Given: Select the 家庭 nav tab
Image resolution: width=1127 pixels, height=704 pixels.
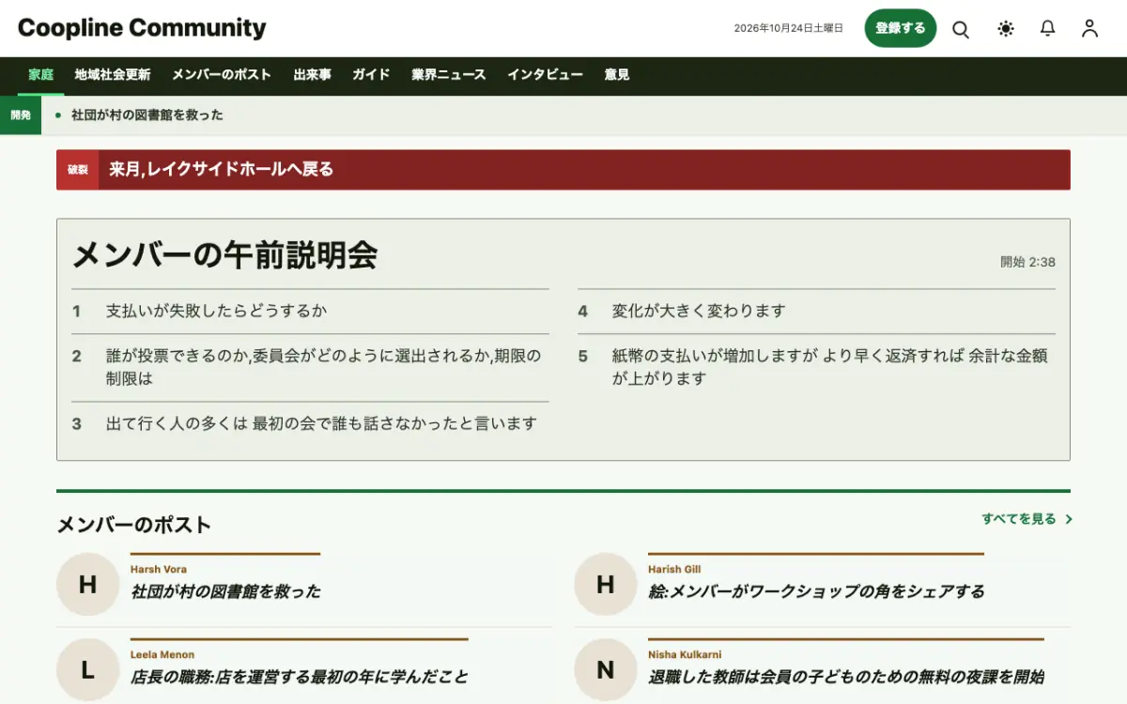Looking at the screenshot, I should [x=41, y=75].
